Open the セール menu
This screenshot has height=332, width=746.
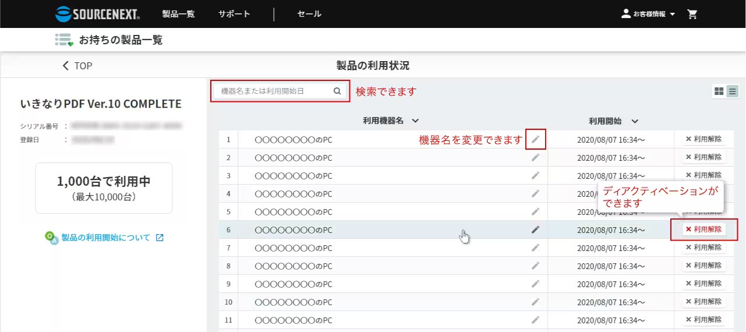click(x=309, y=14)
